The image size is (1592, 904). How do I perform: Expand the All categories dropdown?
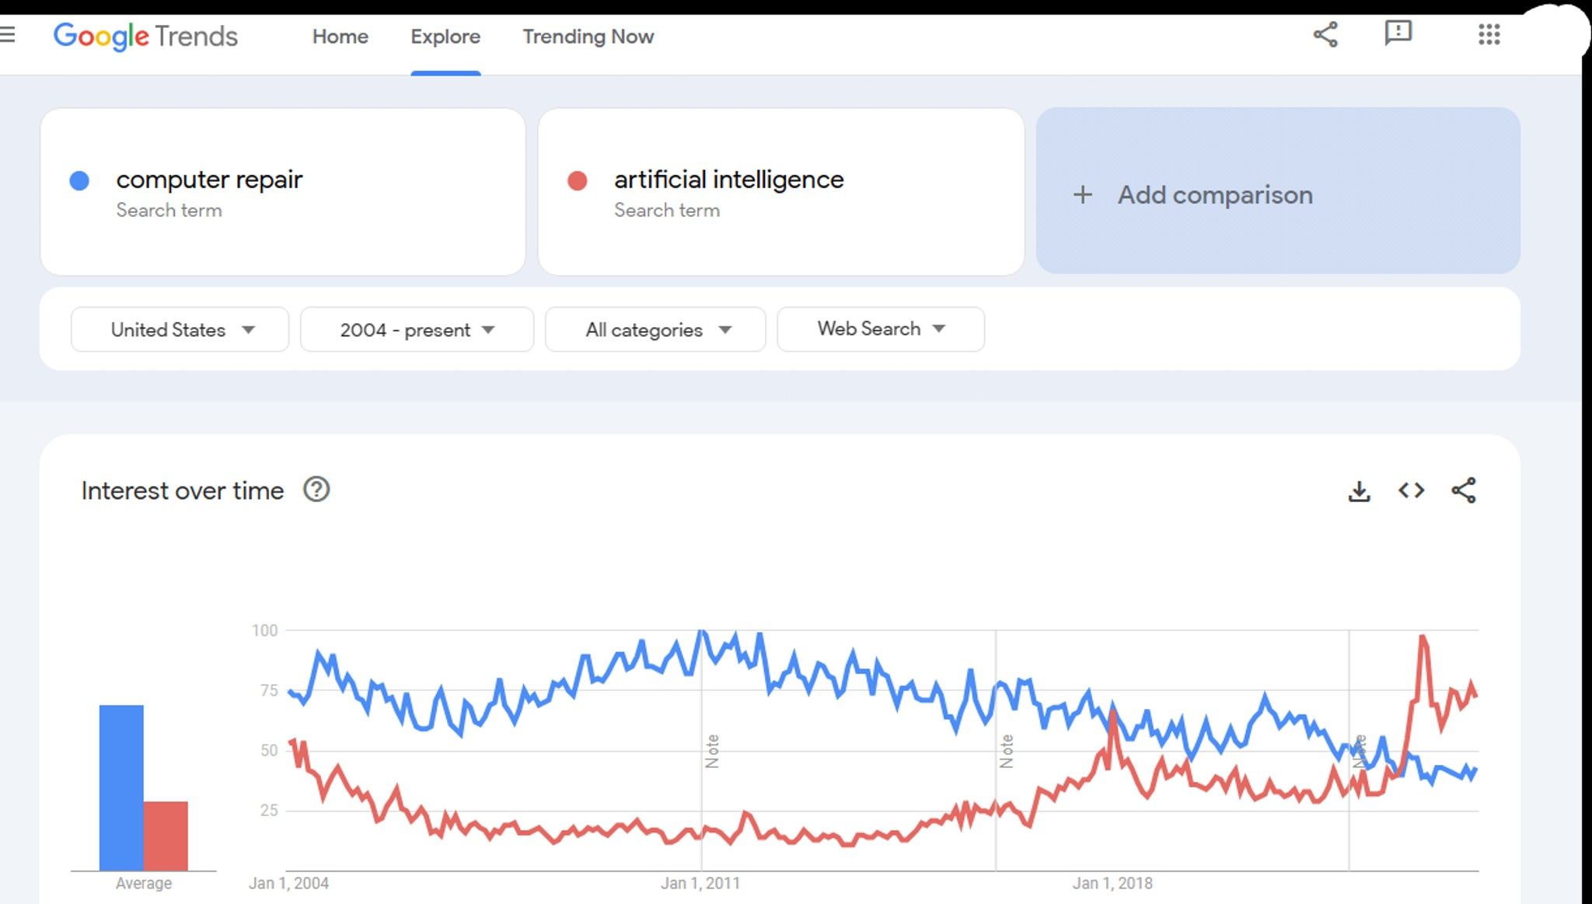point(655,330)
